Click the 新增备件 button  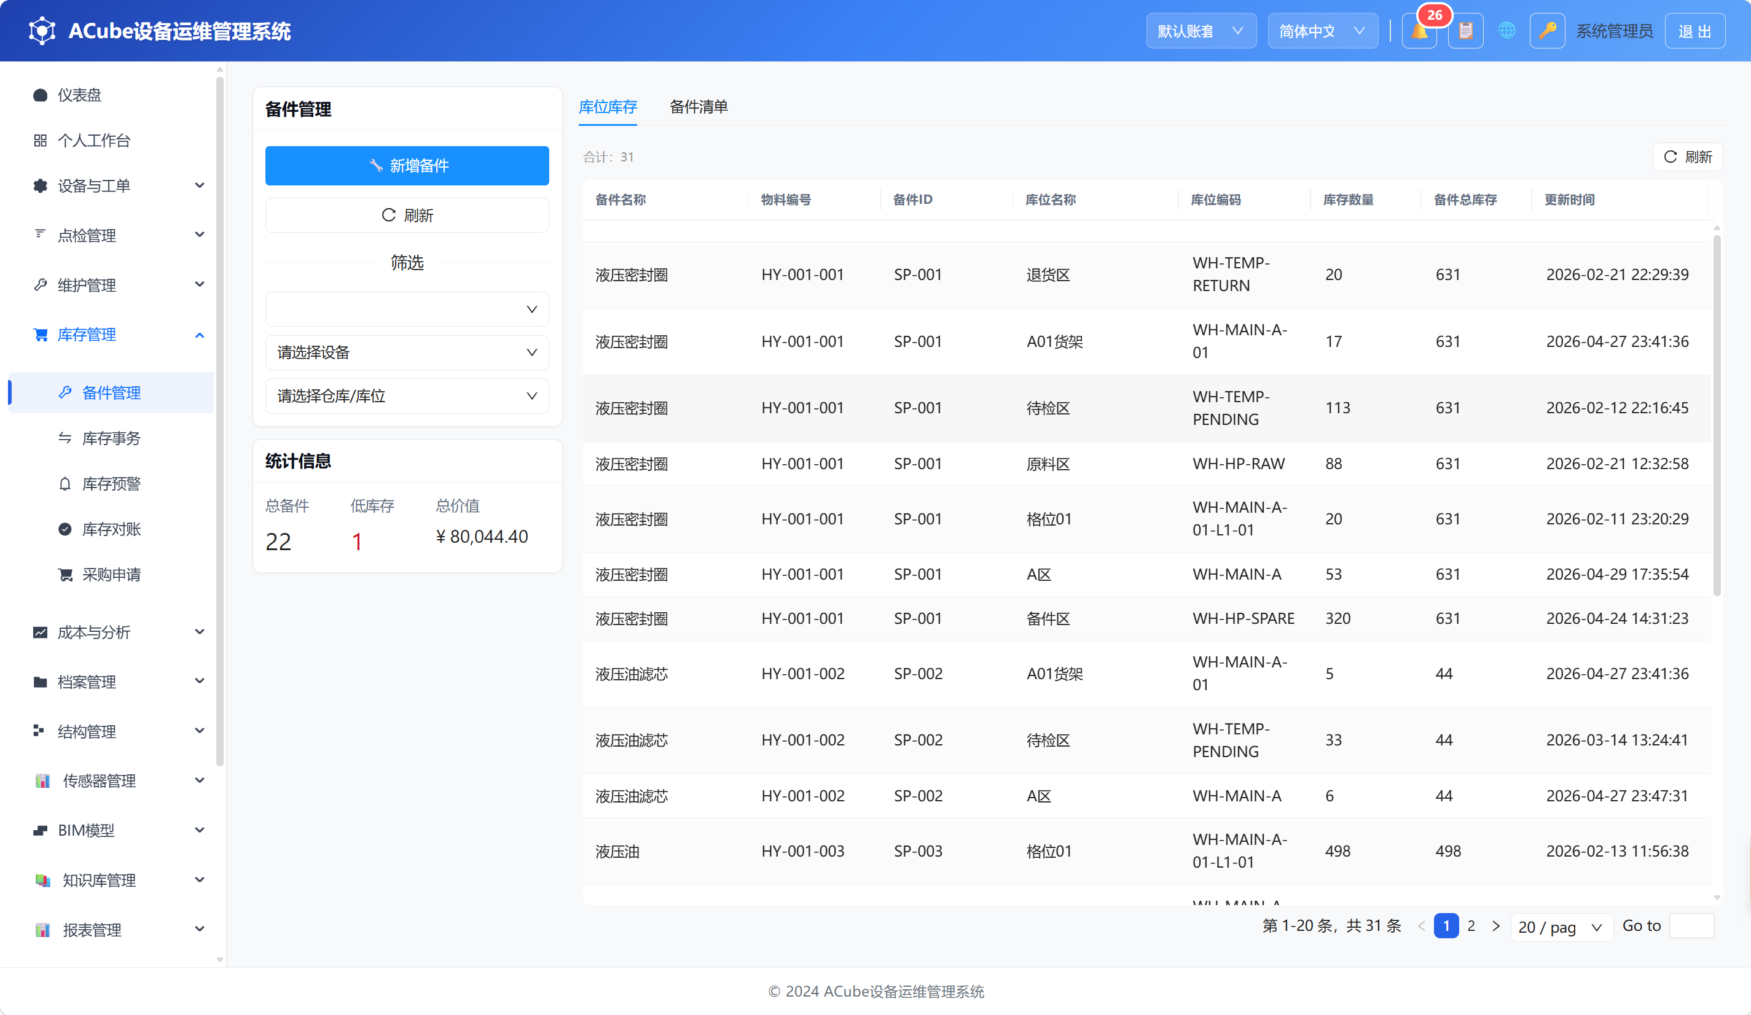click(x=407, y=165)
